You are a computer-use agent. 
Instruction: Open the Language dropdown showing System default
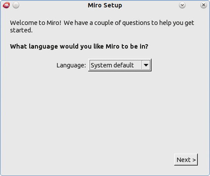[x=120, y=65]
